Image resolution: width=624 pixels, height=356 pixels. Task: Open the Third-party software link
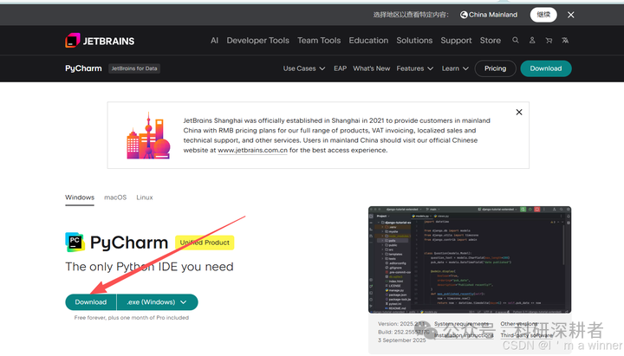click(x=527, y=335)
